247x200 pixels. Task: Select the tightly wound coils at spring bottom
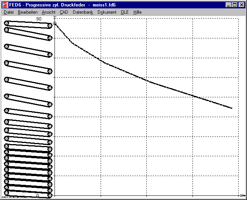(28, 173)
